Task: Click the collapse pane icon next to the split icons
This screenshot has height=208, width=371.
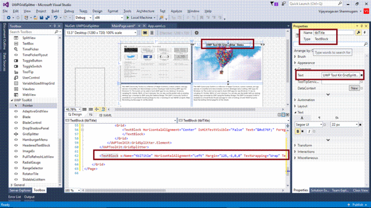Action: [x=288, y=115]
